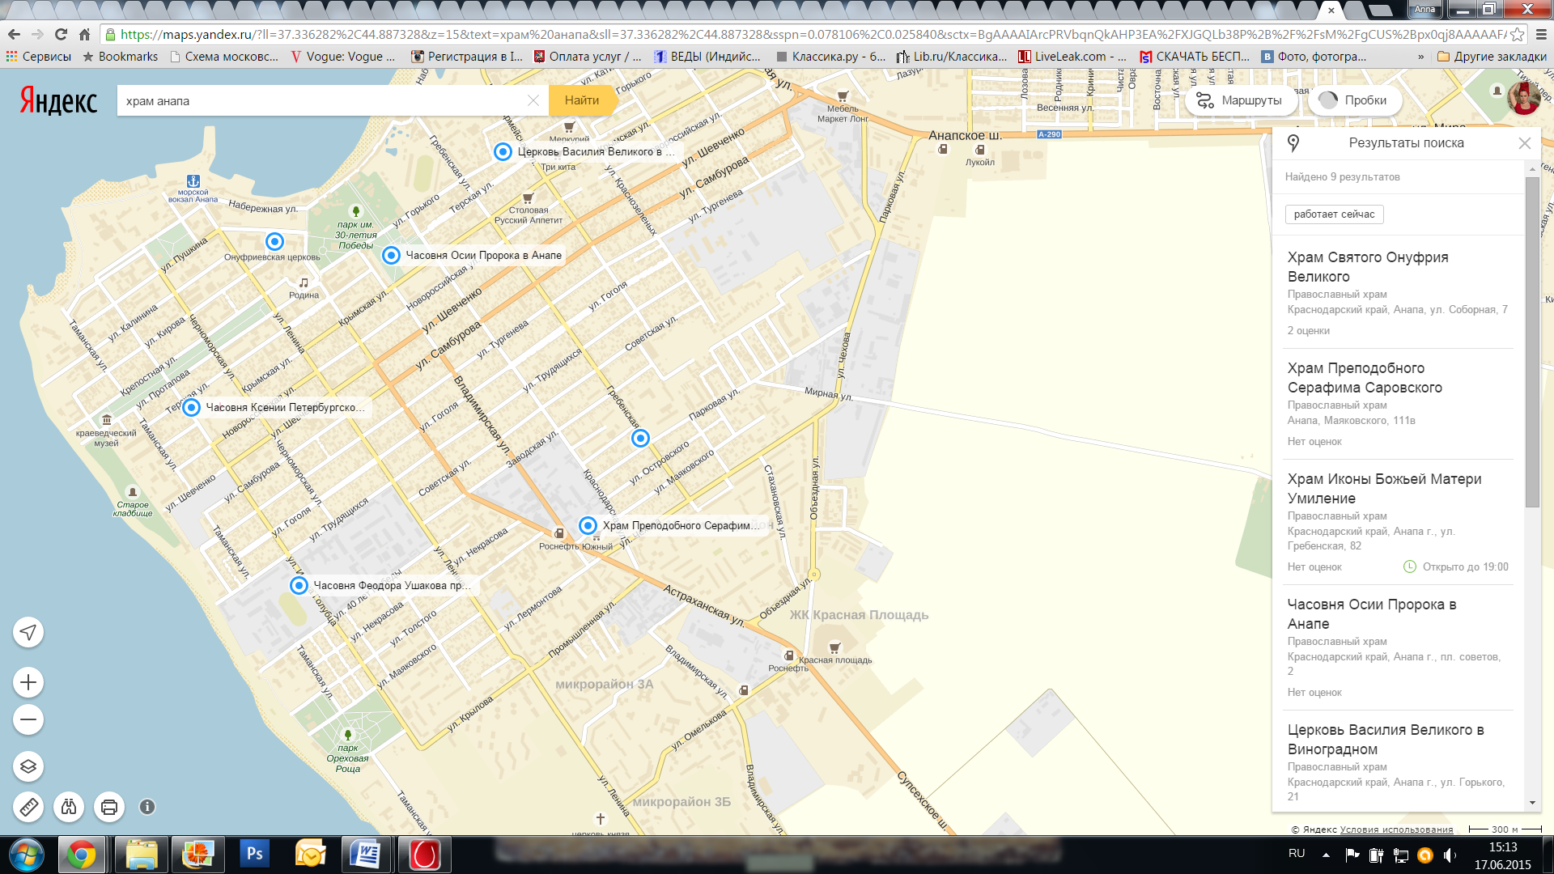Open result Храм Святого Онуфрия Великого

tap(1368, 267)
